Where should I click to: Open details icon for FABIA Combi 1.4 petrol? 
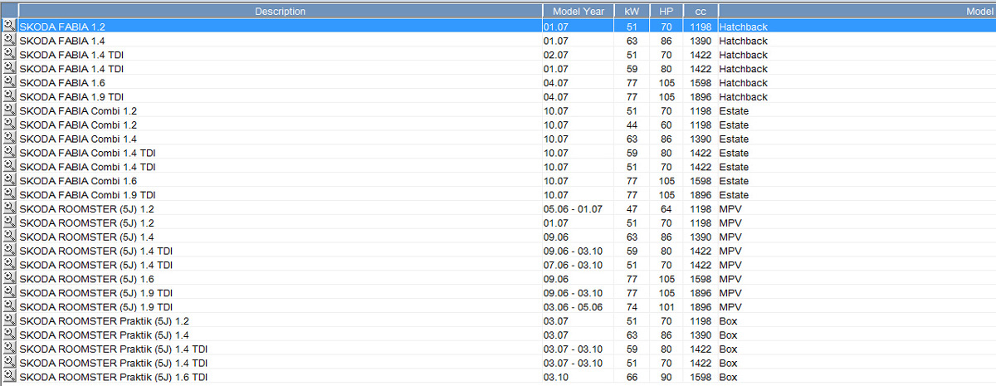point(8,139)
